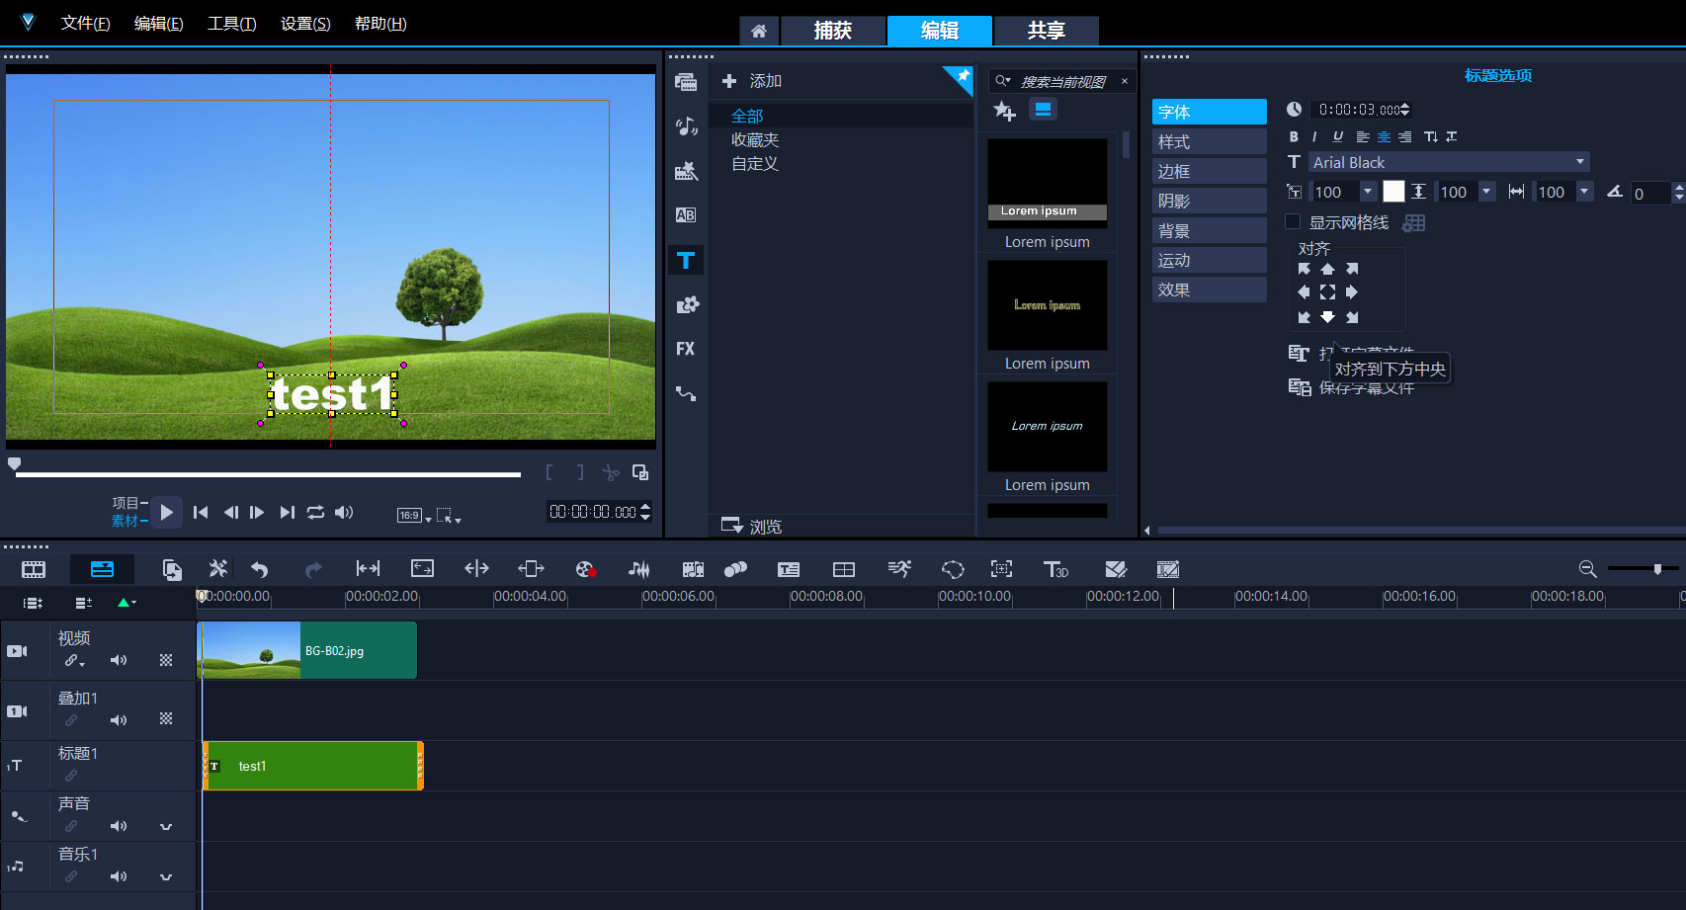Select the 运动 options tab

pos(1209,260)
